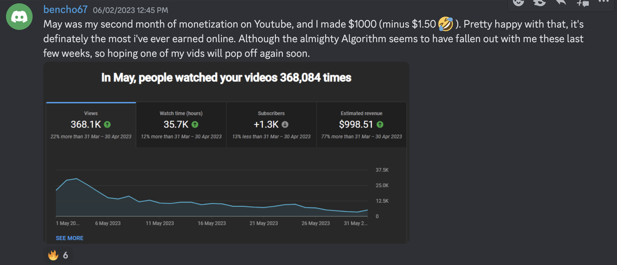Click the 16 May 2023 chart axis label

click(x=212, y=223)
